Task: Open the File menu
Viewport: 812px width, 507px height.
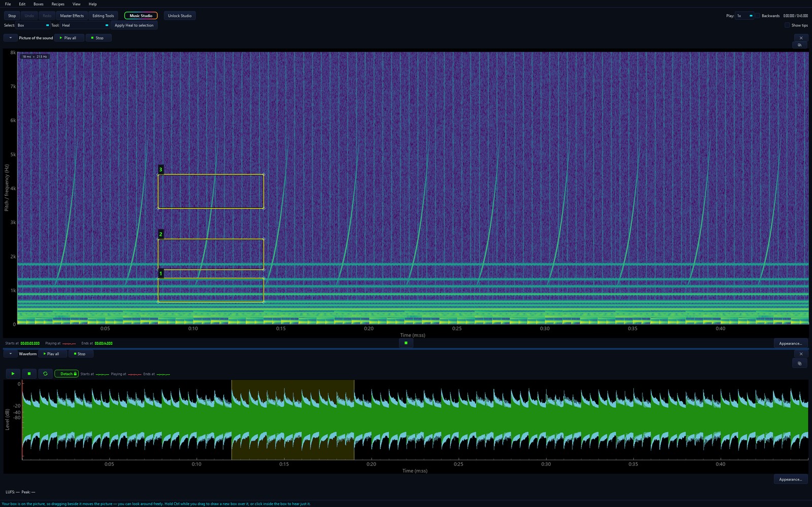Action: point(8,4)
